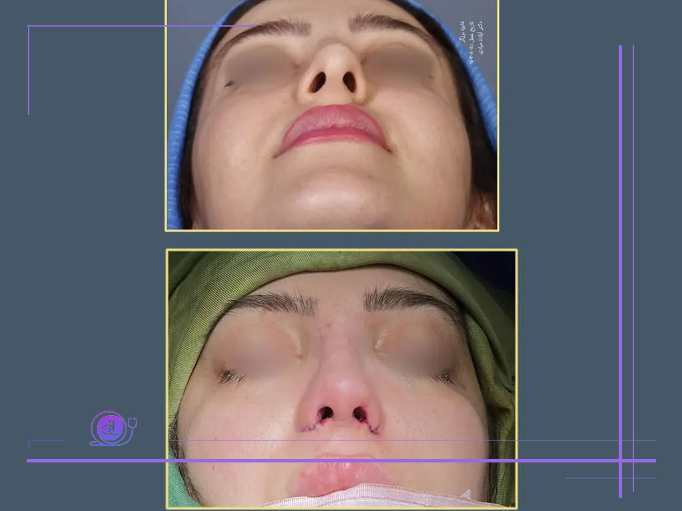Click the yellow border of top photo
Screen dimensions: 682x511
(x=332, y=230)
